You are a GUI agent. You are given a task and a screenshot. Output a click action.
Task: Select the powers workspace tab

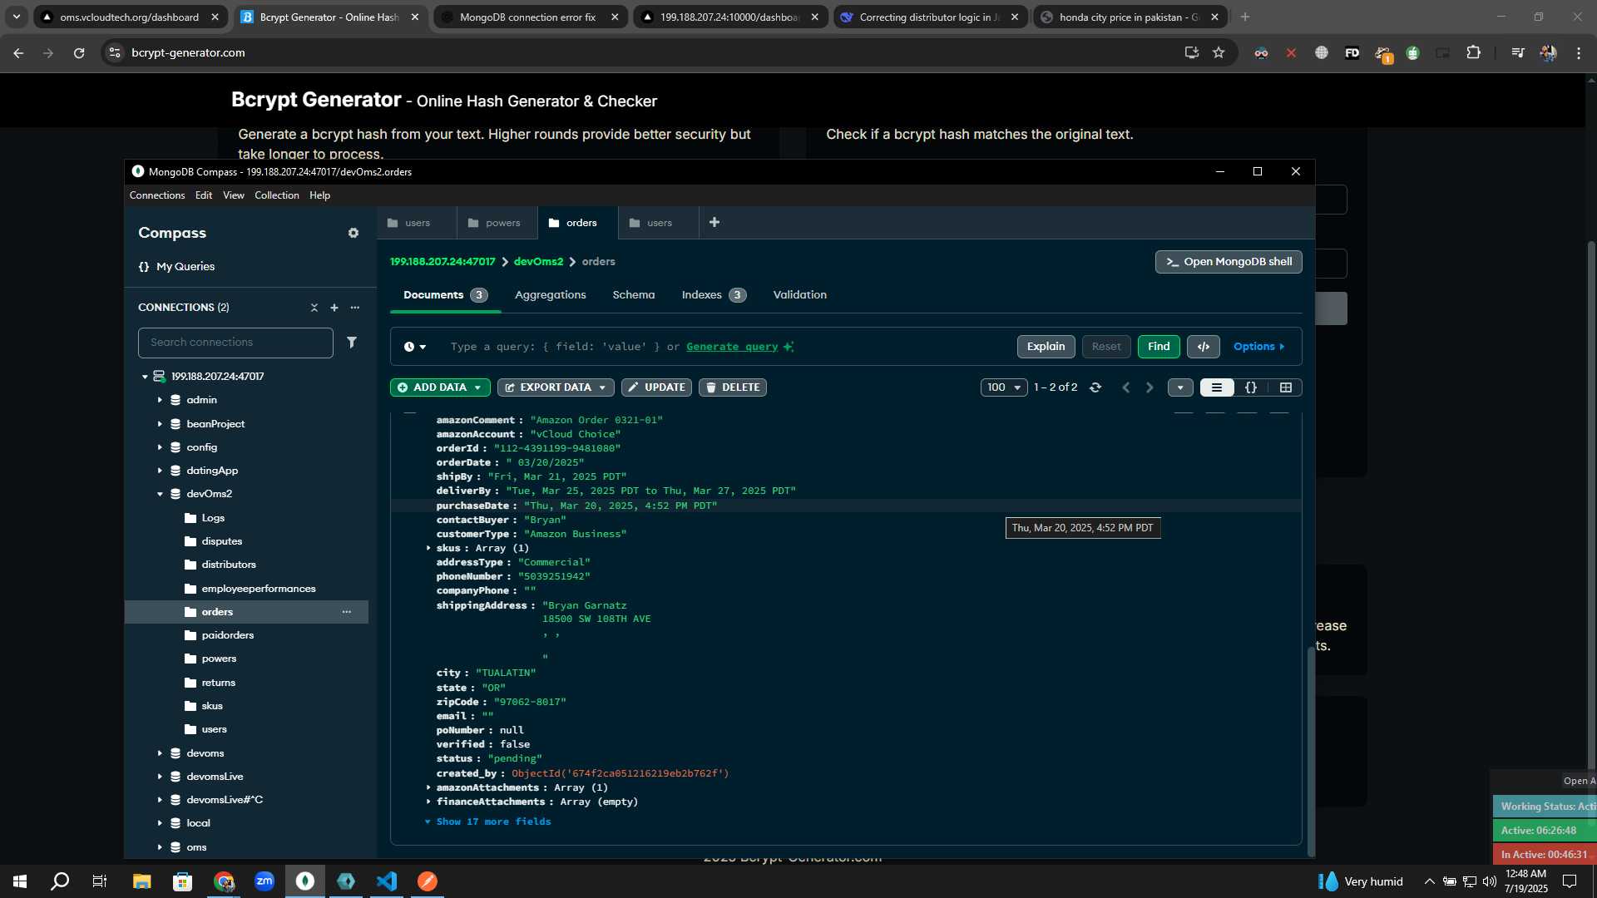coord(496,223)
